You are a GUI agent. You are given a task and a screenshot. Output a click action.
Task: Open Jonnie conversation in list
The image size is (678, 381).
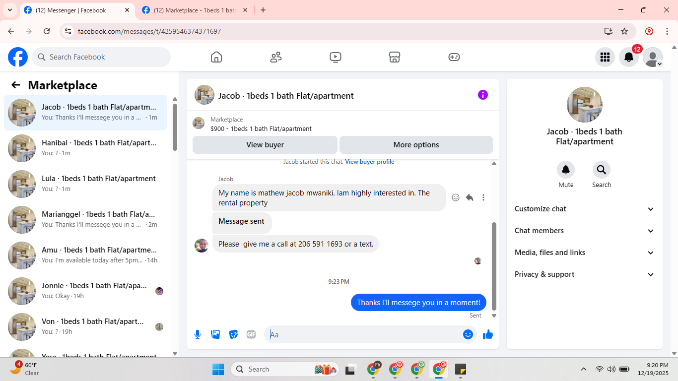coord(85,291)
